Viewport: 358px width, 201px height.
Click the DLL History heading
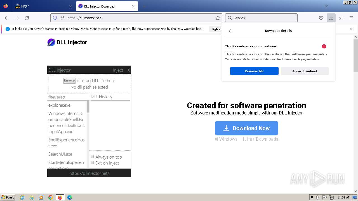click(x=102, y=97)
